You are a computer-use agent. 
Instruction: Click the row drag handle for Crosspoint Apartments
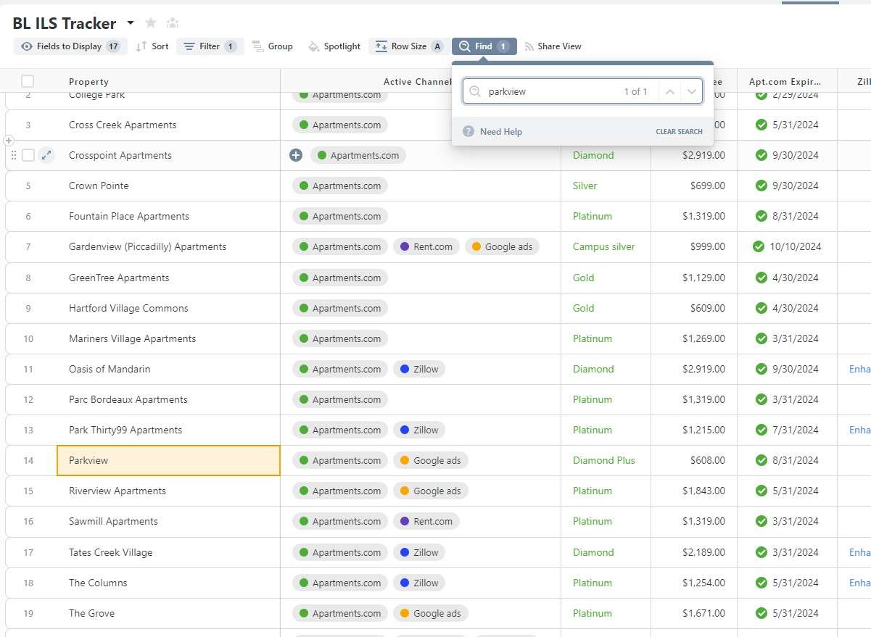point(13,155)
